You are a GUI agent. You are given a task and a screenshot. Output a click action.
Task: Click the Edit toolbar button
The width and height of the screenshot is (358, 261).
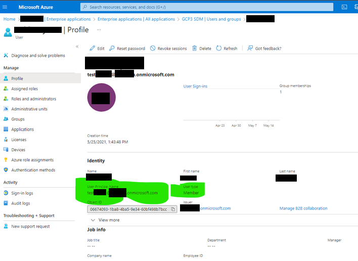click(x=97, y=49)
